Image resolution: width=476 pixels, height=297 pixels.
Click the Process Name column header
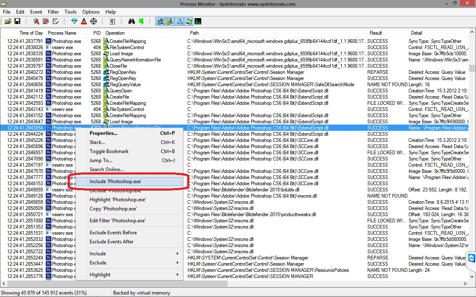[x=65, y=33]
